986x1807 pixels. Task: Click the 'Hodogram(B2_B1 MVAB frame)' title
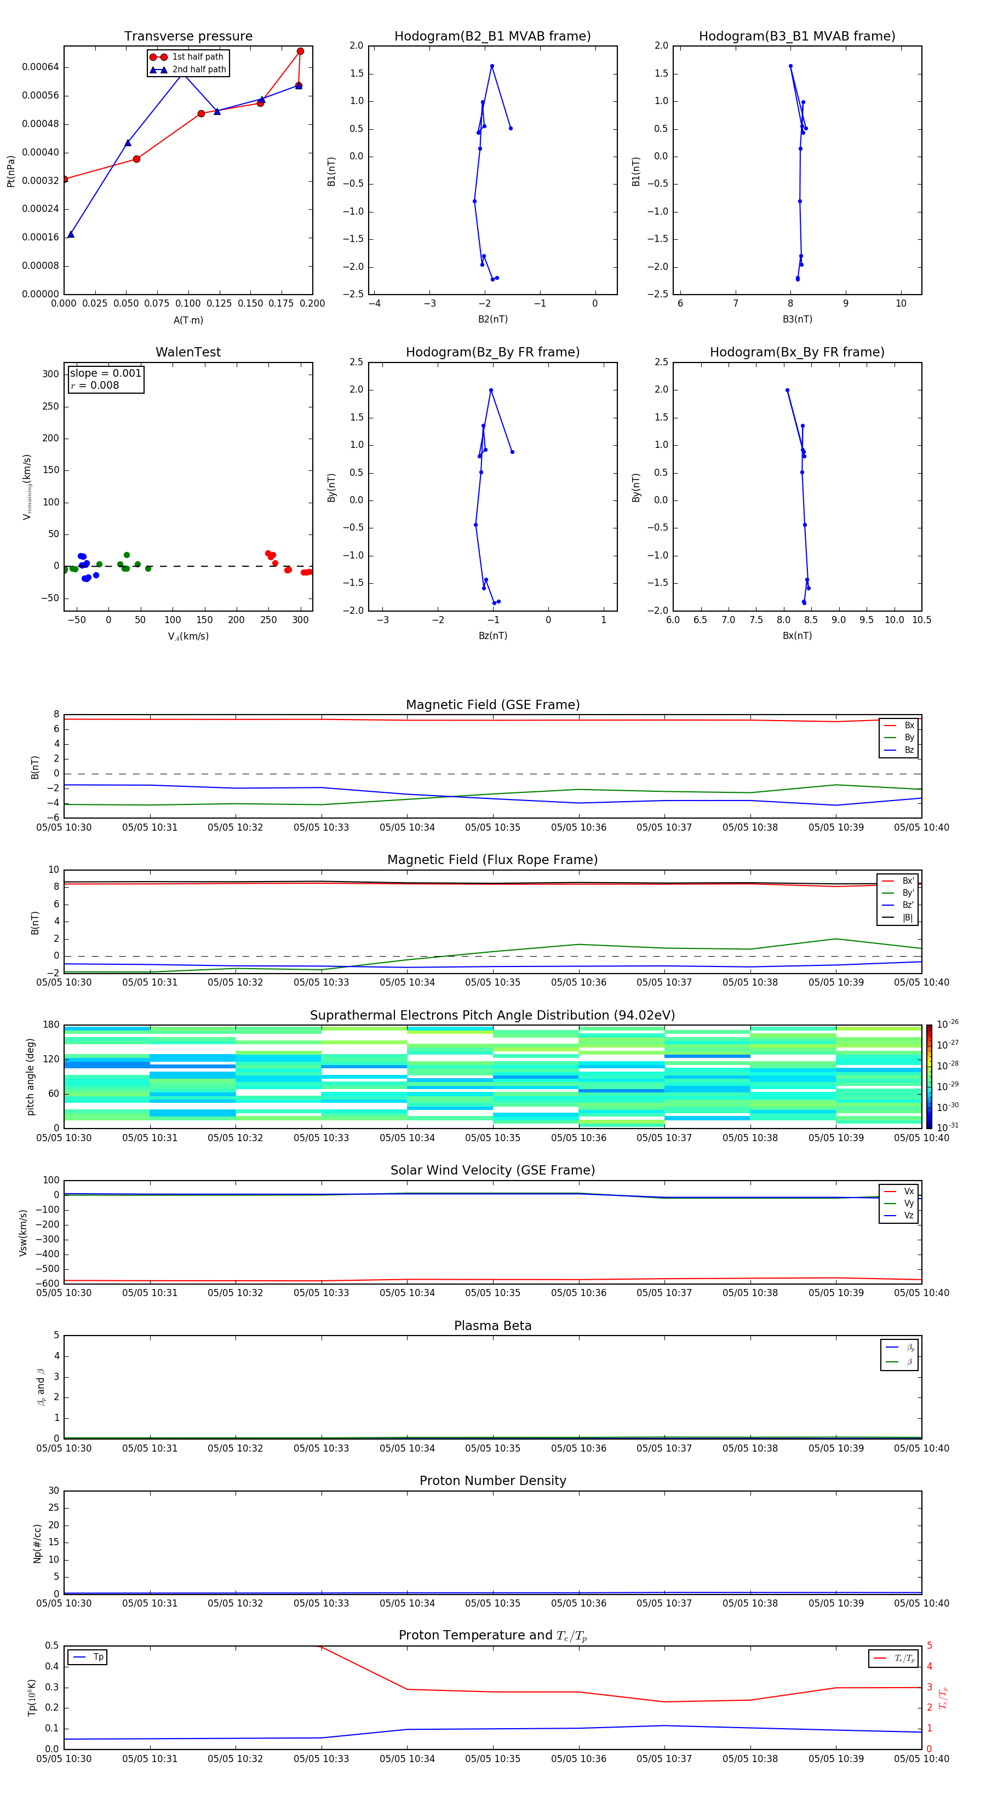click(492, 37)
